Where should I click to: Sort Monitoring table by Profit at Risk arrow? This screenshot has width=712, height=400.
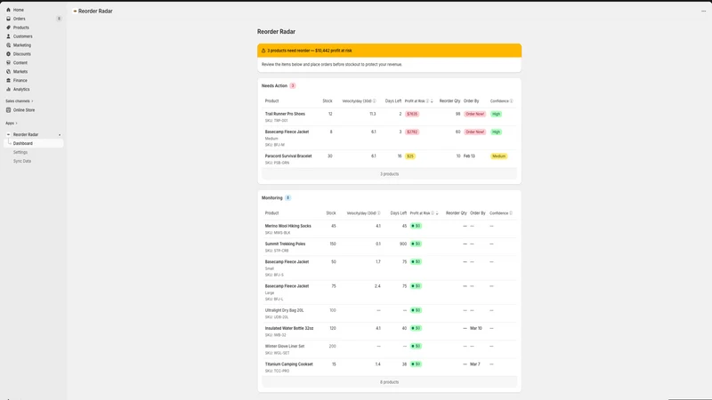(x=437, y=213)
